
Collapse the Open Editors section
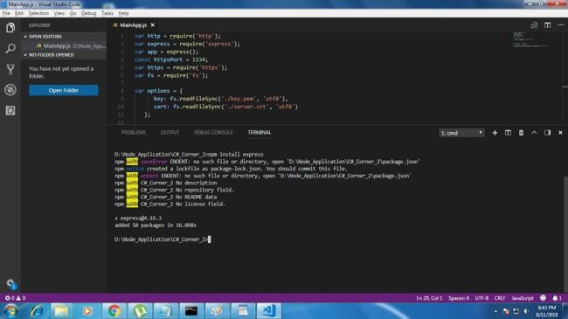coord(45,37)
